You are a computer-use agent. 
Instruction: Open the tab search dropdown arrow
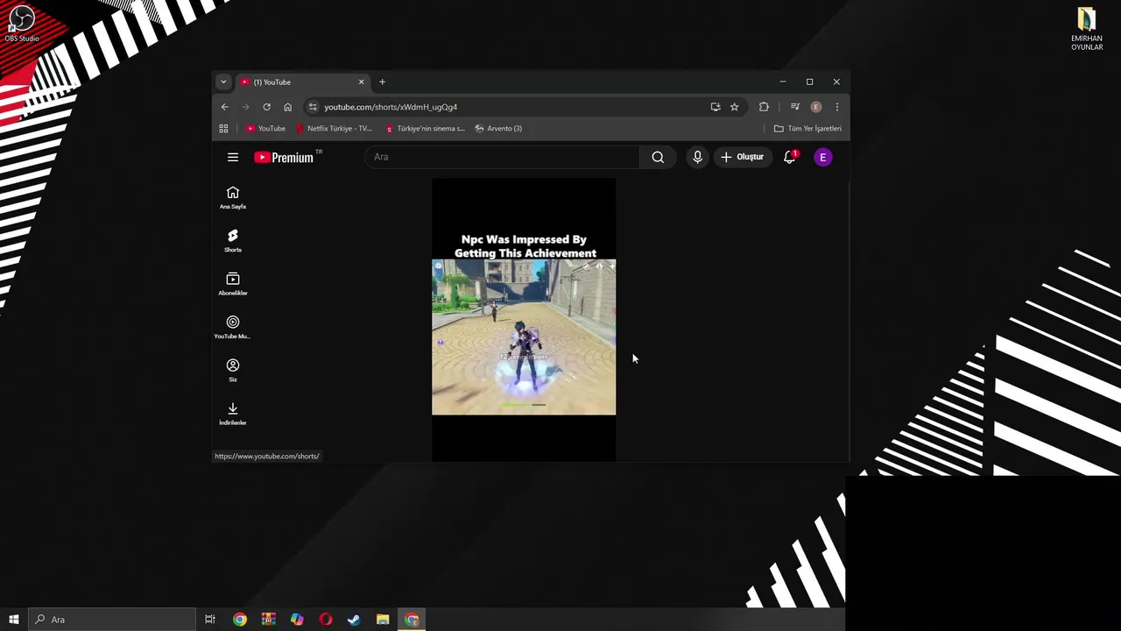click(223, 82)
